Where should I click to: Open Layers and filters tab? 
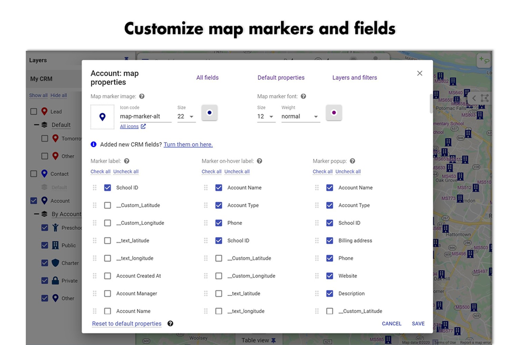coord(354,78)
